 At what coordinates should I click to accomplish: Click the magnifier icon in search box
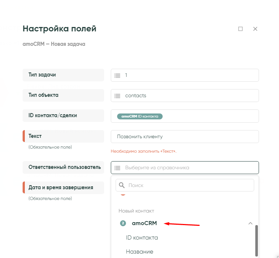[x=121, y=185]
